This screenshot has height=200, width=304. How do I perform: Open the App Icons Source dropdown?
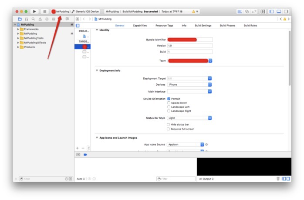pos(186,144)
